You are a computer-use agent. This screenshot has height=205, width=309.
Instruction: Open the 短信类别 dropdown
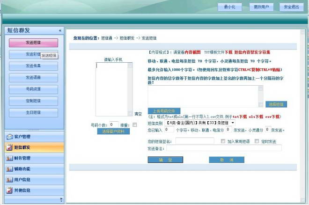199,123
